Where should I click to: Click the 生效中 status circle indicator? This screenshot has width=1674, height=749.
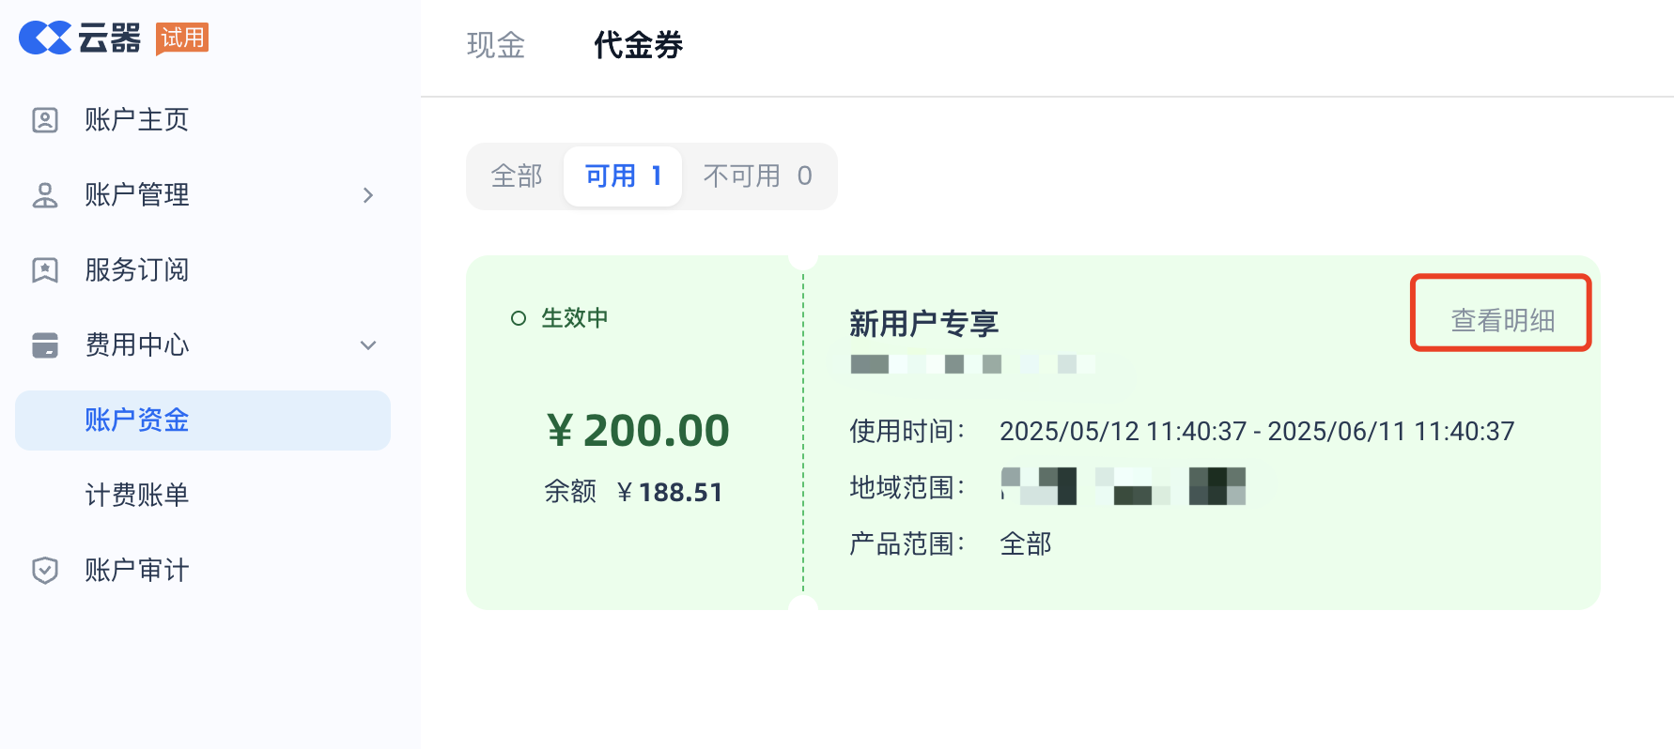tap(519, 318)
